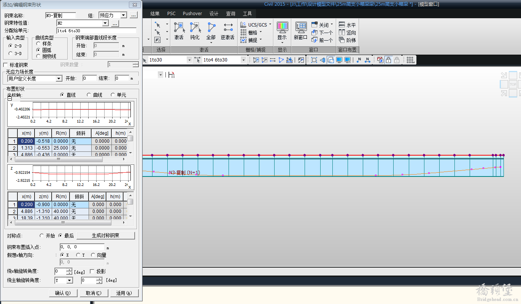Click the dashed square frame icon
This screenshot has height=304, width=521.
click(314, 60)
